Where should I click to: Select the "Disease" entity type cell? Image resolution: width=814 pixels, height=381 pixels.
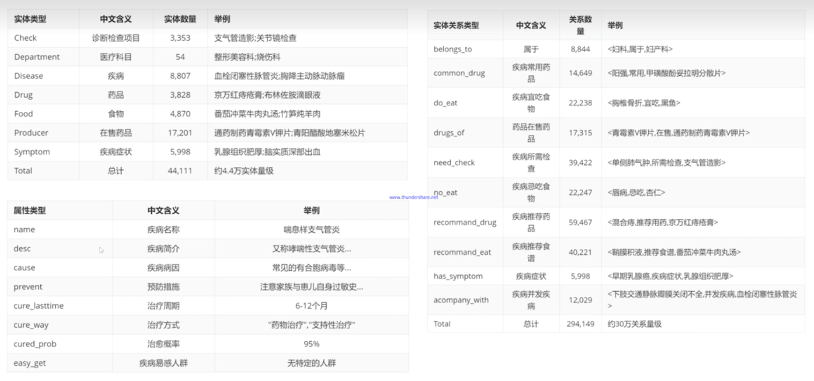pyautogui.click(x=29, y=76)
